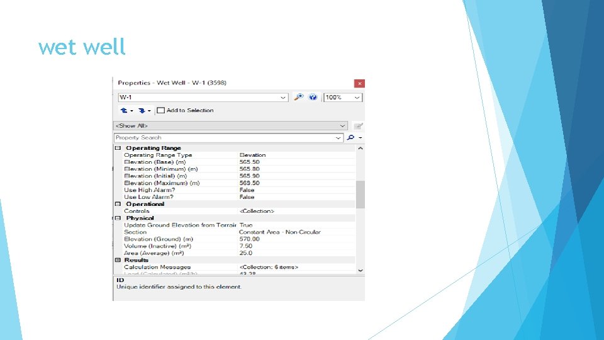Click the 565.80 minimum elevation value
Viewport: 604px width, 340px height.
(x=250, y=169)
